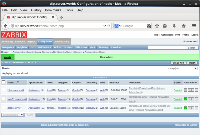Click Zabbix agent availability icon for fd3s.server.world
Image resolution: width=200 pixels, height=135 pixels.
pos(185,90)
